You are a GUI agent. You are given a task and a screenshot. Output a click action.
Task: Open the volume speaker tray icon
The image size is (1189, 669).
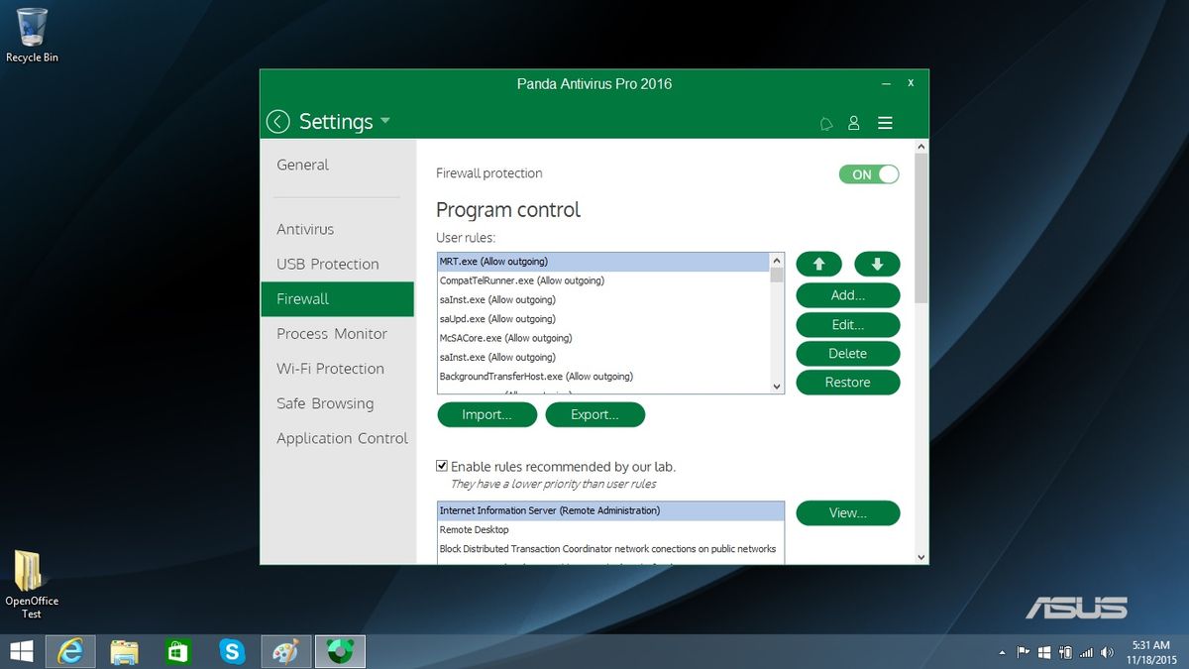coord(1108,652)
